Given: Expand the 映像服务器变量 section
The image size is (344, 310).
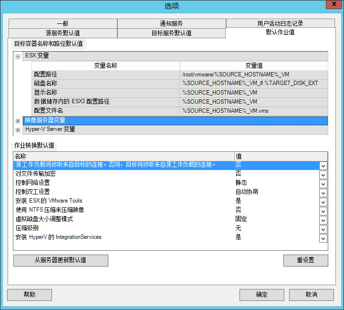Looking at the screenshot, I should click(18, 121).
